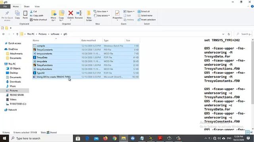Viewport: 254px width, 142px height.
Task: Select the TrnsysFunctions F90 file
Action: (x=86, y=65)
